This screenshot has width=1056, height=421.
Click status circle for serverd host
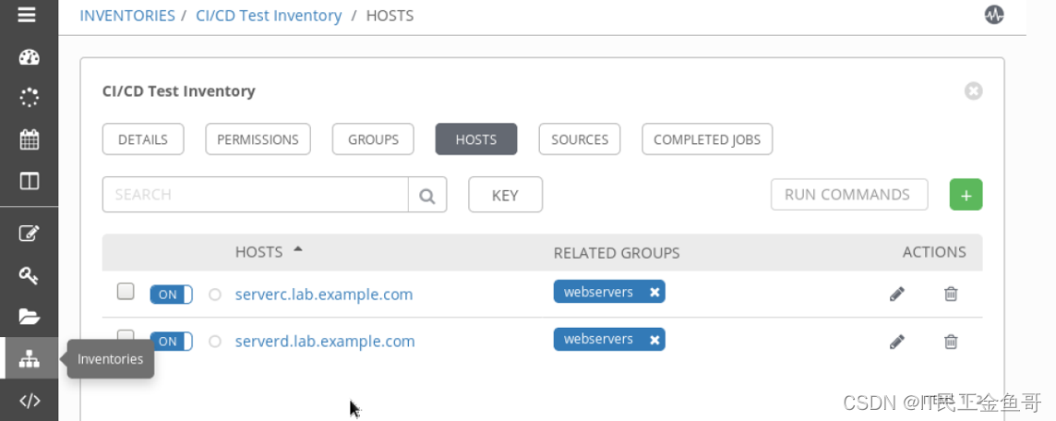pos(215,342)
